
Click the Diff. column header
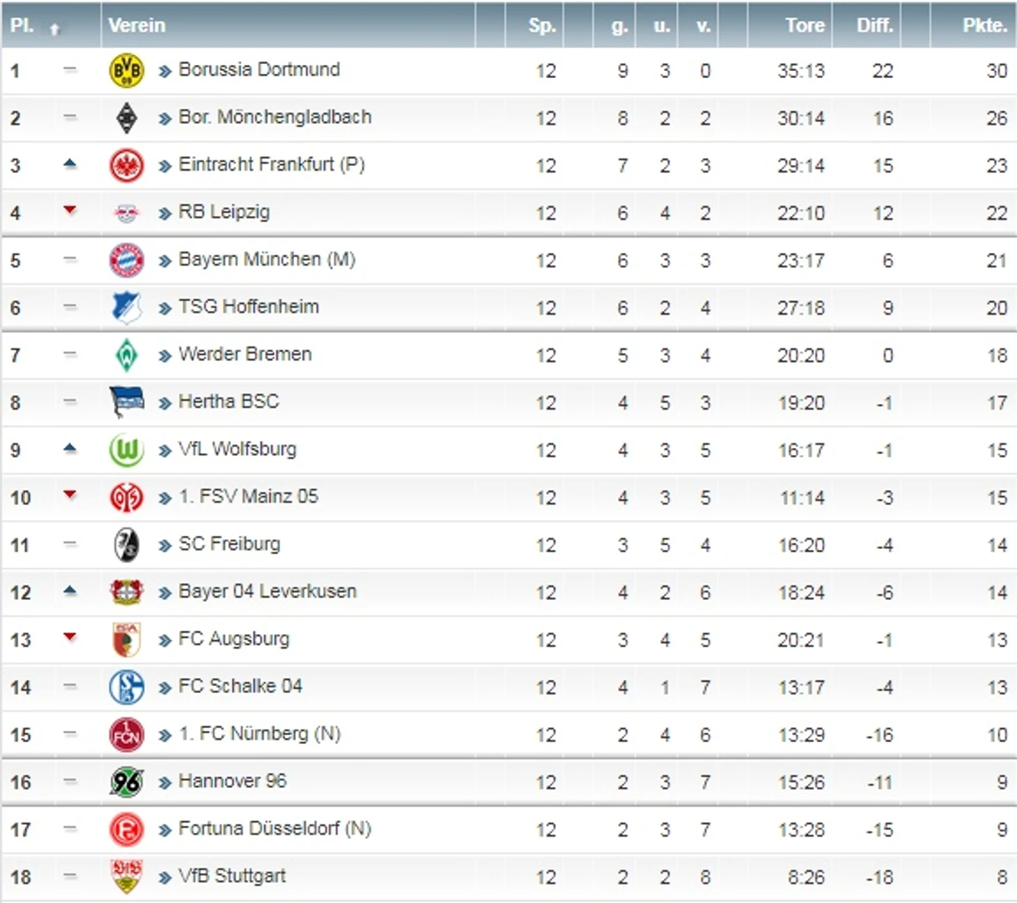click(x=874, y=25)
